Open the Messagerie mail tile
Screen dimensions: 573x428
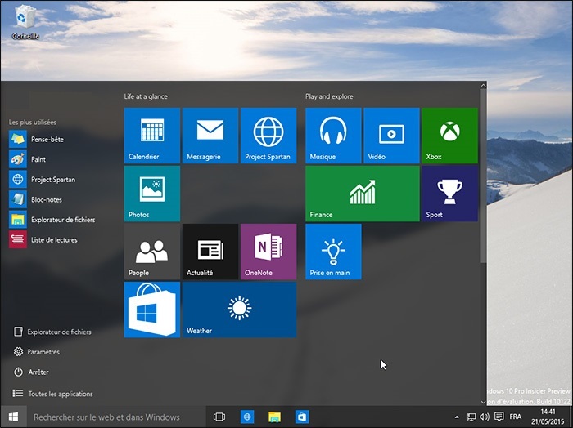pos(210,136)
